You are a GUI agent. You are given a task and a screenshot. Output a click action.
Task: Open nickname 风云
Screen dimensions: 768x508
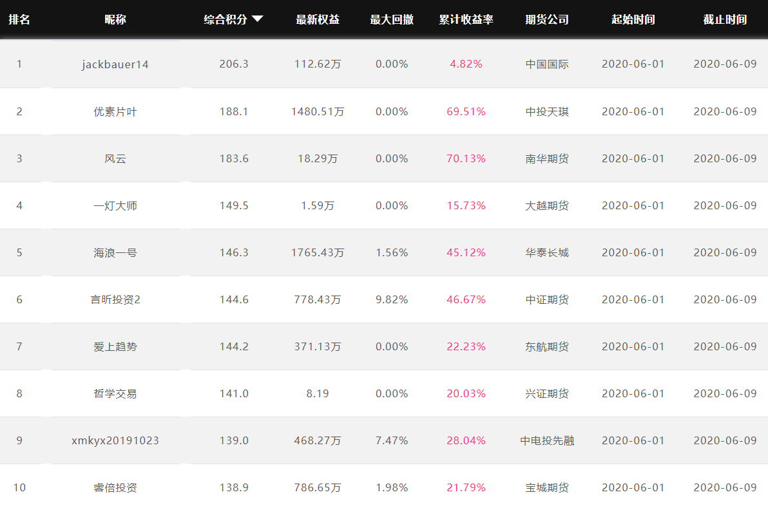click(115, 158)
